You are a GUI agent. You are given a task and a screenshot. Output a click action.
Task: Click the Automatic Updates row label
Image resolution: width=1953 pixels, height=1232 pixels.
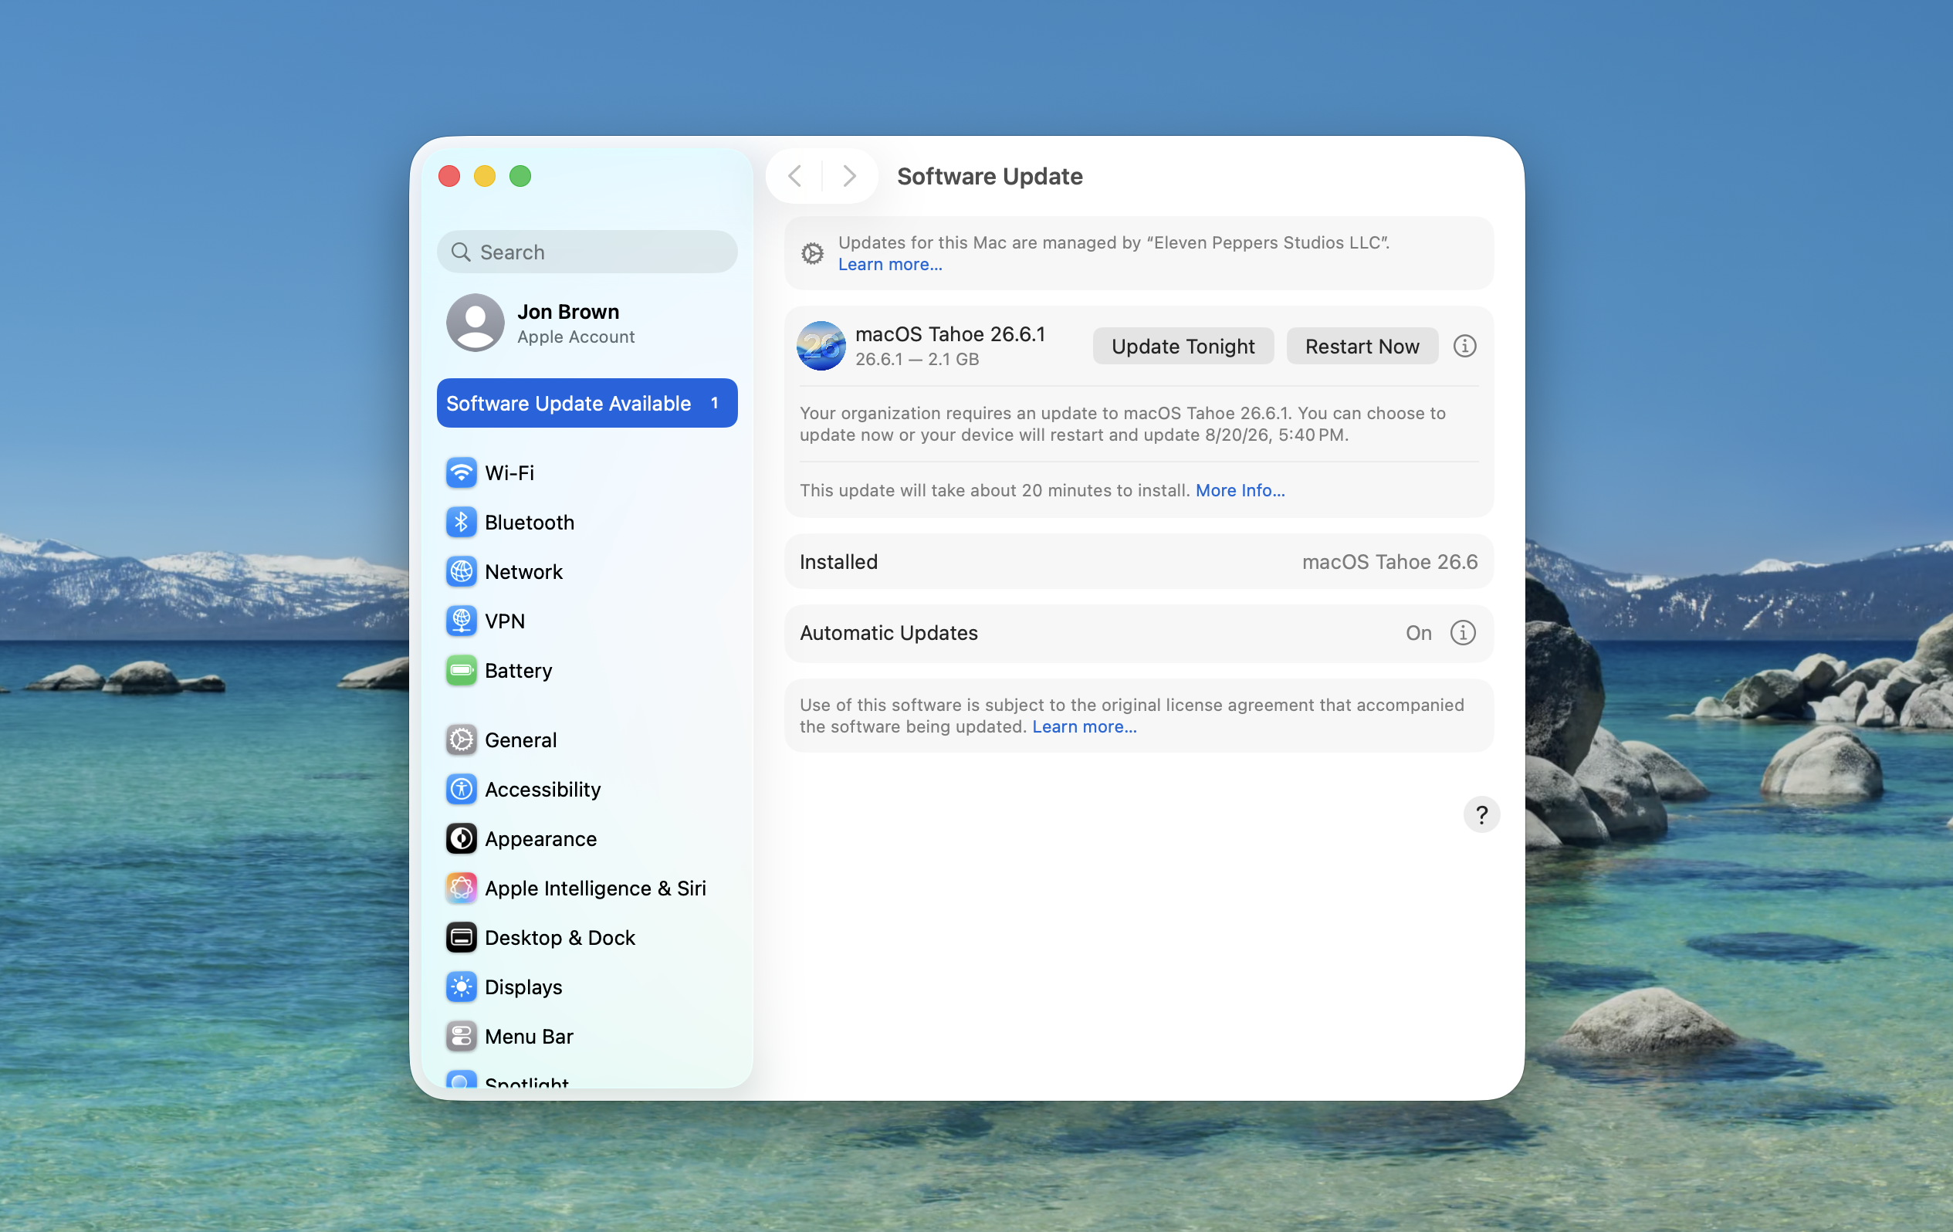pos(889,634)
